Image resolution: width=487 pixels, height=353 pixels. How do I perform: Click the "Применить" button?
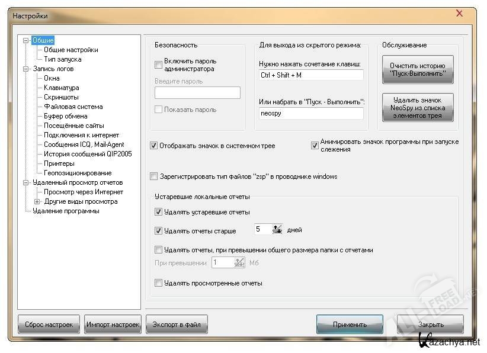349,325
